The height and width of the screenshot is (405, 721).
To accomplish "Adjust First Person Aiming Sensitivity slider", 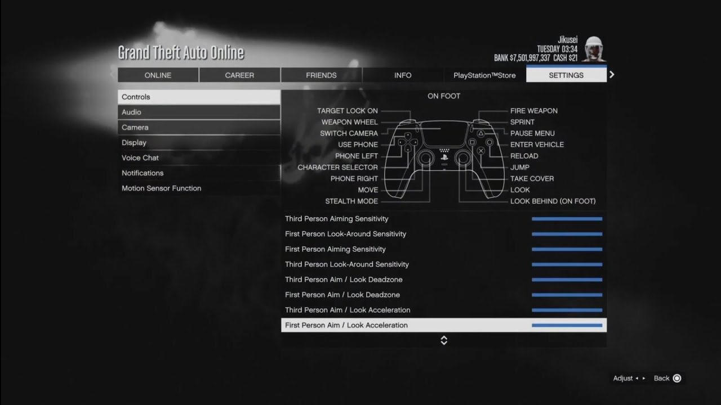I will [x=567, y=249].
